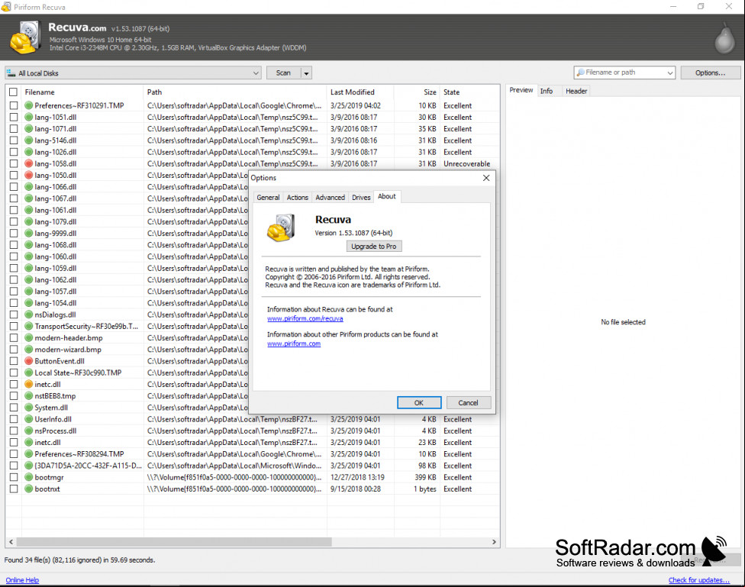The height and width of the screenshot is (587, 745).
Task: Click the Upgrade to Pro button
Action: 374,247
